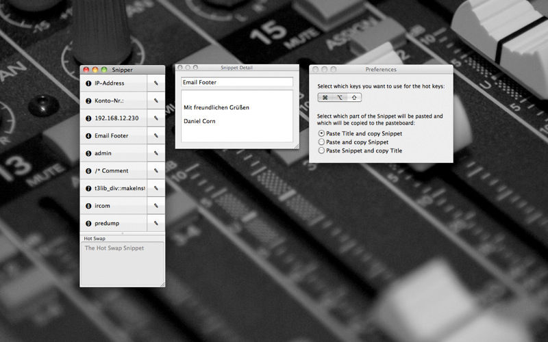Viewport: 548px width, 342px height.
Task: Click the Snippet Detail window title bar
Action: [237, 68]
